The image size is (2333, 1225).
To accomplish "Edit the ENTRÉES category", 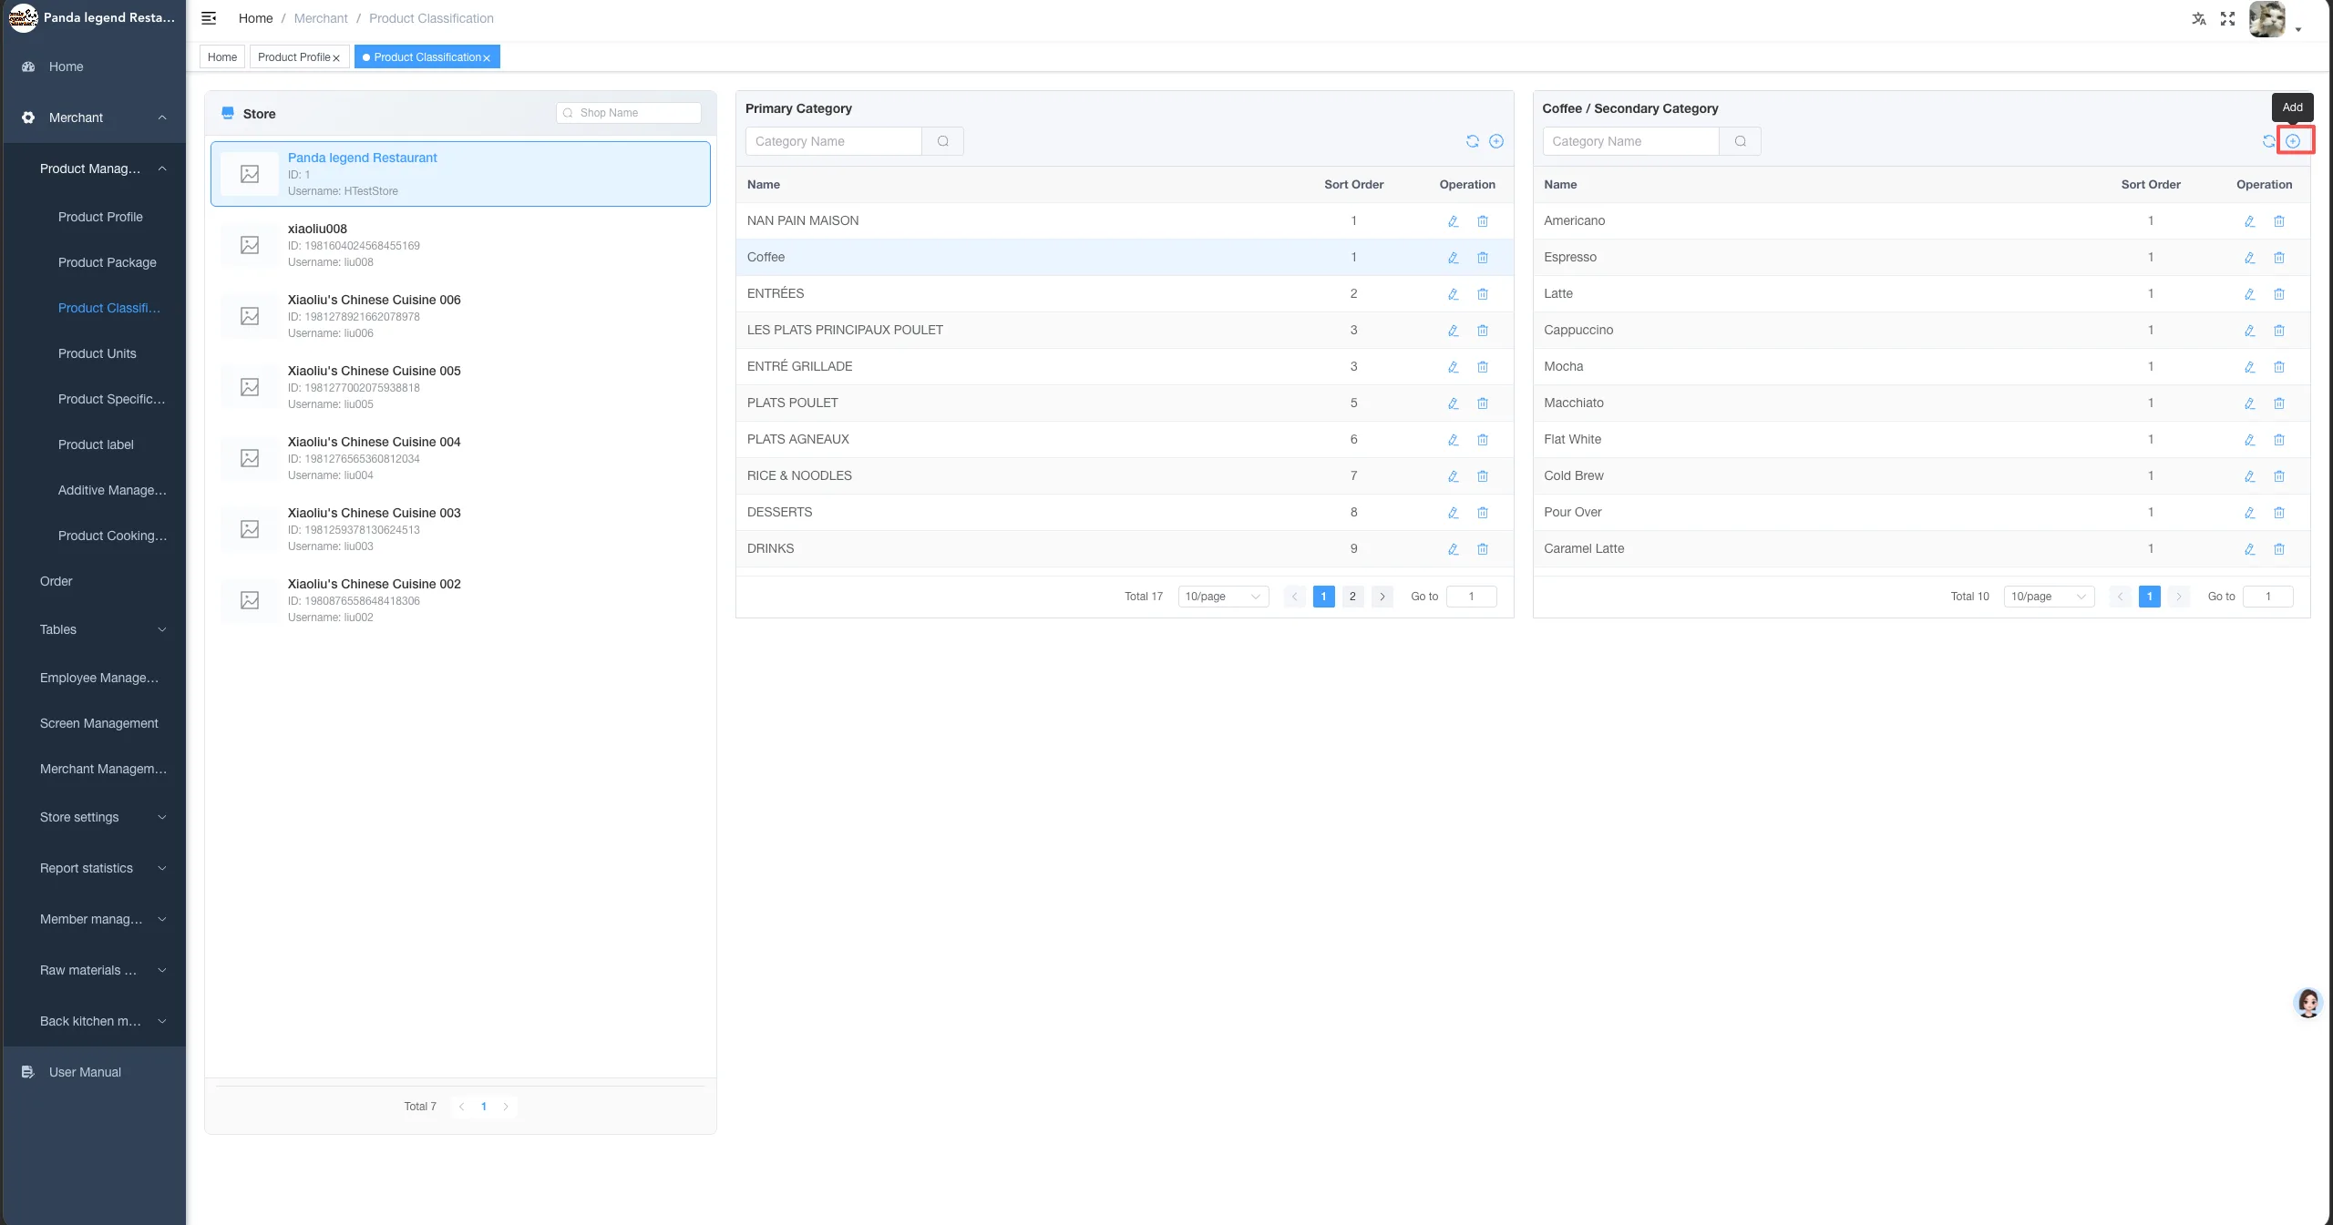I will click(1454, 294).
